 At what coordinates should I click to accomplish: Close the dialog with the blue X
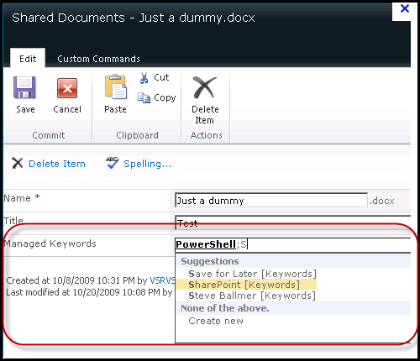(405, 8)
